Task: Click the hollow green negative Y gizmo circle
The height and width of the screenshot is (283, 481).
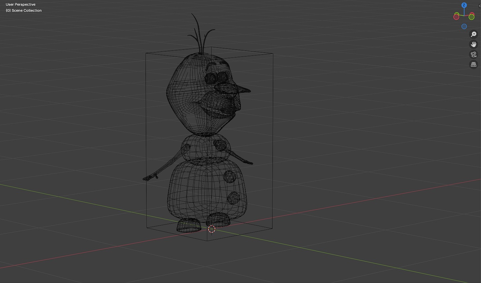Action: click(472, 17)
